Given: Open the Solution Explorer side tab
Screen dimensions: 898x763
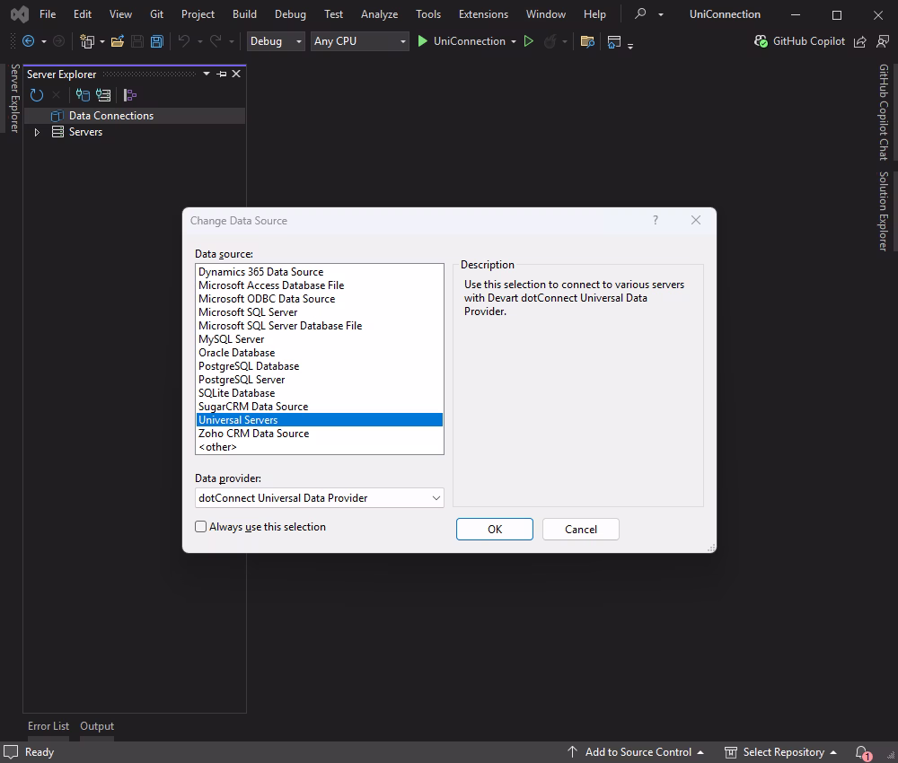Looking at the screenshot, I should pos(884,211).
